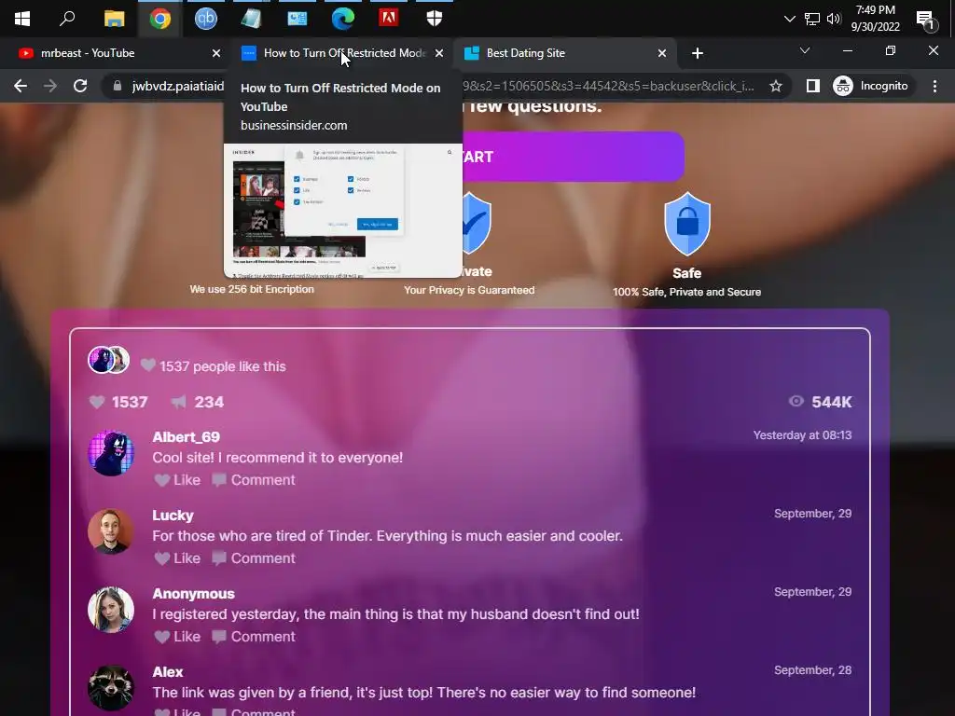Click the Safe padlock shield icon
The image size is (955, 716).
[687, 224]
